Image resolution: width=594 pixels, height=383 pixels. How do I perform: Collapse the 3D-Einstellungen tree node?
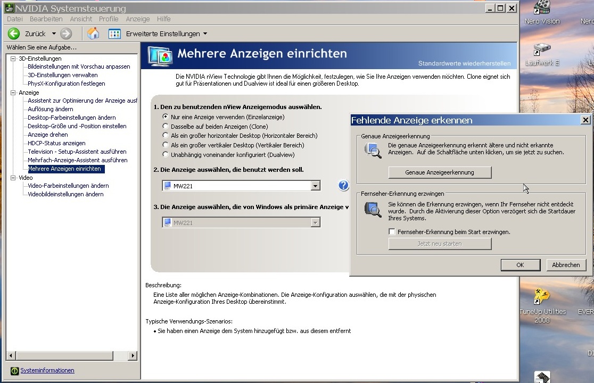[13, 59]
